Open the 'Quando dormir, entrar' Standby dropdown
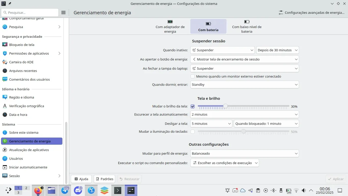348x196 pixels. pyautogui.click(x=244, y=85)
